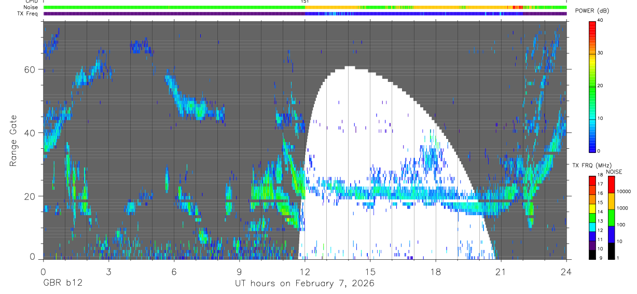The image size is (637, 294).
Task: Select the red swatch in TX FRQ legend
Action: tap(592, 181)
